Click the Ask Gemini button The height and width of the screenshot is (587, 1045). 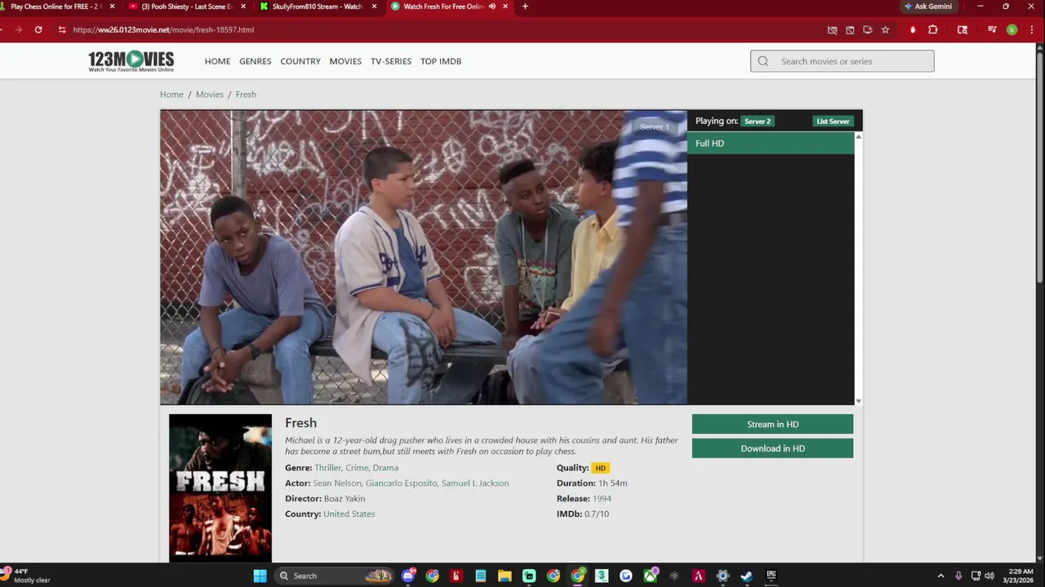tap(927, 7)
